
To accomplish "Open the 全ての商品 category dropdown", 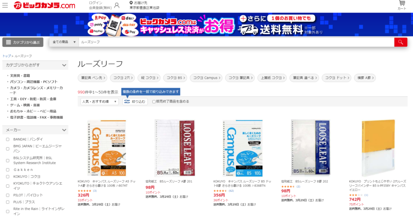I will [64, 42].
